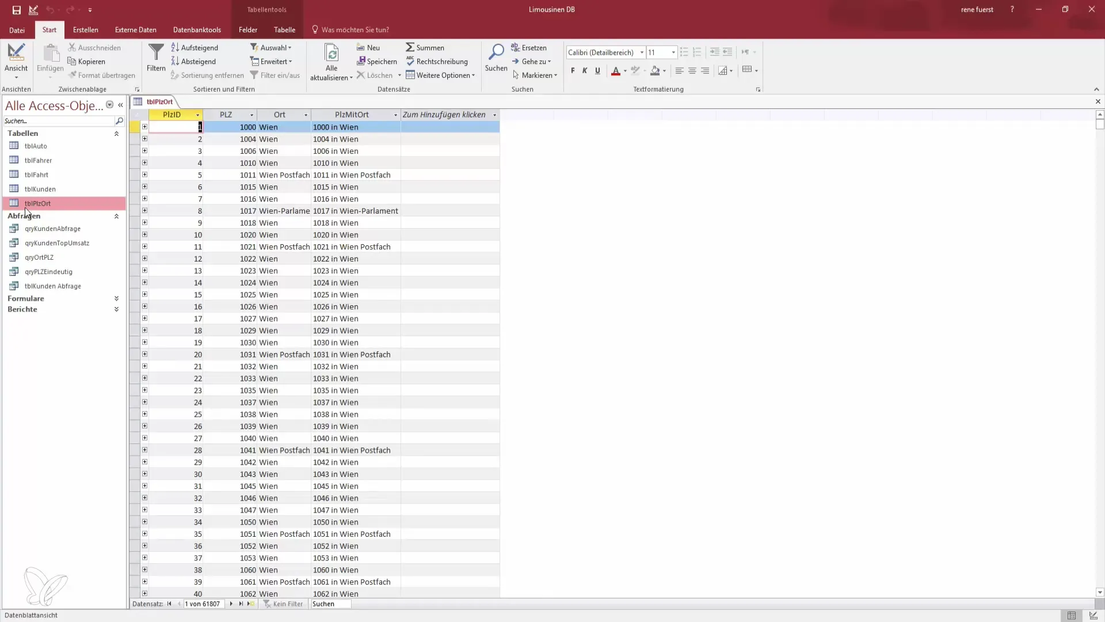The image size is (1105, 622).
Task: Open tblAuto table
Action: coord(36,146)
